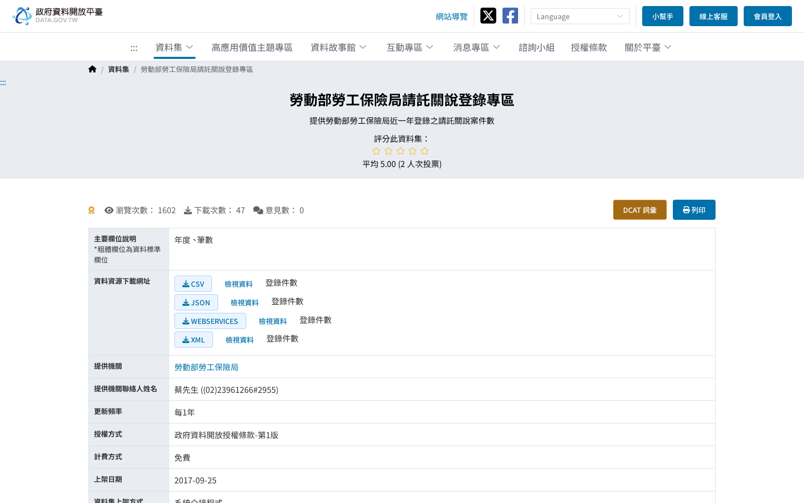
Task: Expand the 關於平臺 menu
Action: point(648,47)
